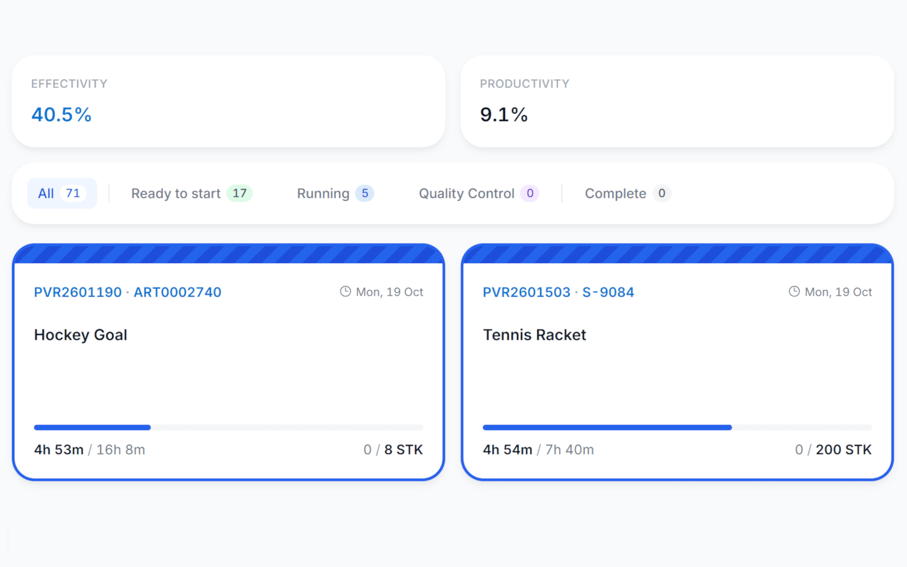Select the Tennis Racket title
The height and width of the screenshot is (567, 907).
click(534, 335)
